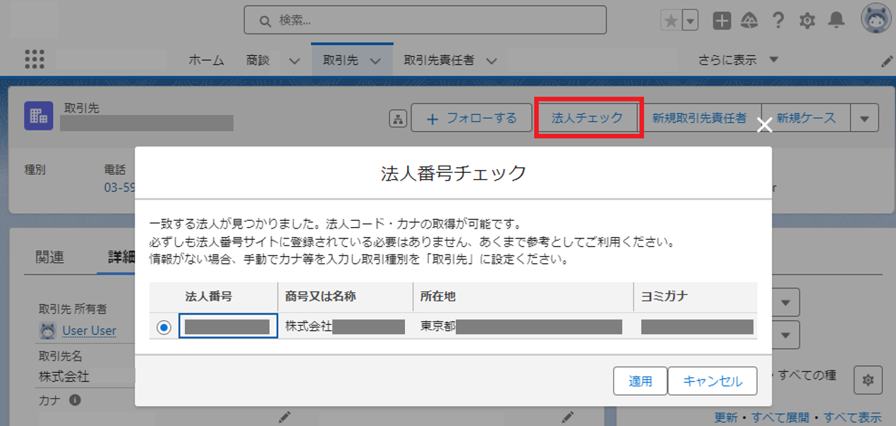
Task: Click the すべて展開 link
Action: click(781, 417)
